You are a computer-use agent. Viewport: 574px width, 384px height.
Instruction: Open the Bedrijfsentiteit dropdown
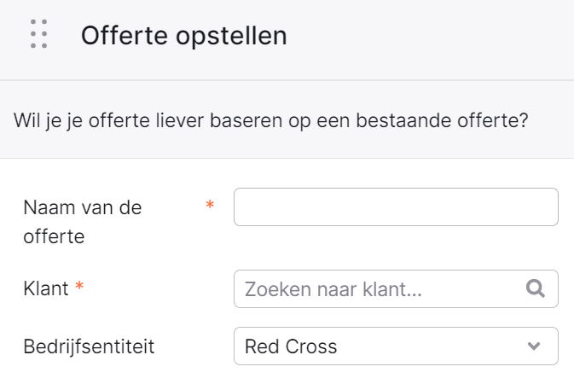coord(396,346)
